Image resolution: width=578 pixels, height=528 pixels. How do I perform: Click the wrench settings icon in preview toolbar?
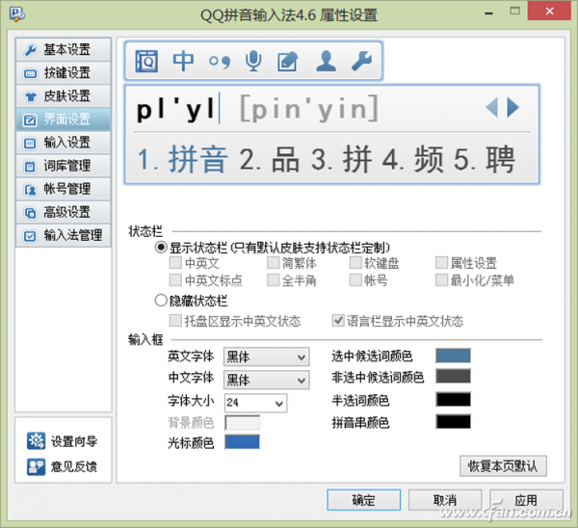tap(361, 61)
